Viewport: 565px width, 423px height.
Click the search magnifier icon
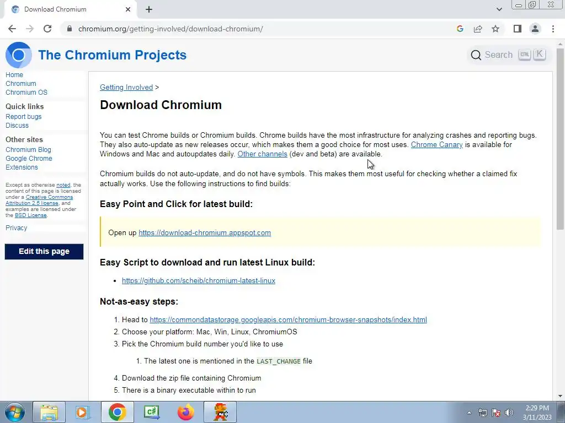pos(476,55)
